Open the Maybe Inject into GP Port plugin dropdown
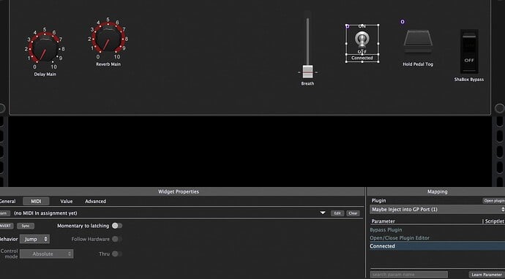The height and width of the screenshot is (279, 505). pos(437,209)
